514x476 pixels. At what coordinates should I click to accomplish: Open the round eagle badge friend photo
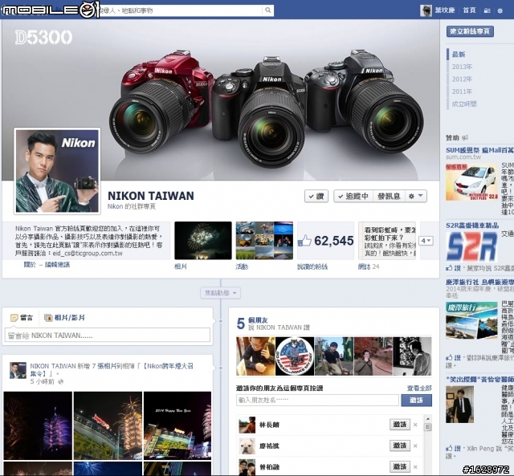point(295,356)
